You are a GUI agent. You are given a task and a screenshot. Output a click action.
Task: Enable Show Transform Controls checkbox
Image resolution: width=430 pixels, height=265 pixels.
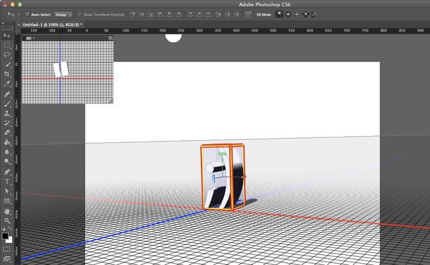[79, 14]
